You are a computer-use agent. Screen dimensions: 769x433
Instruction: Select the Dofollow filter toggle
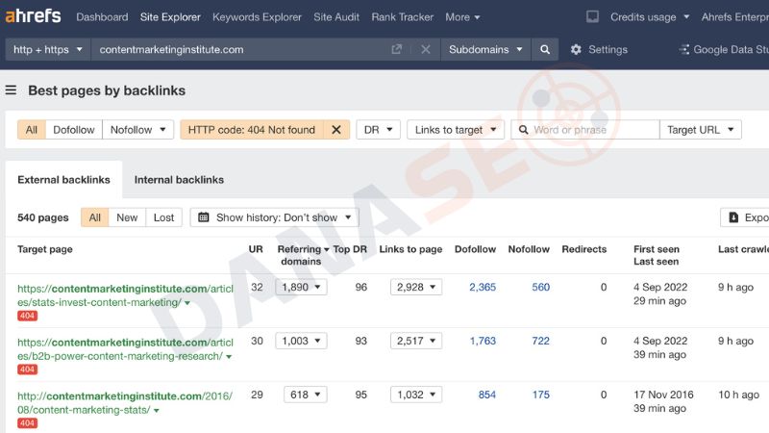pyautogui.click(x=74, y=130)
